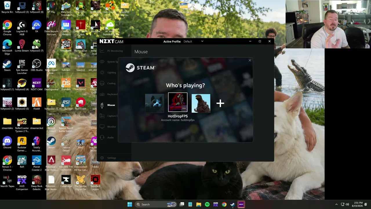Viewport: 371px width, 209px height.
Task: Select the NT Play desktop icon
Action: (x=51, y=7)
